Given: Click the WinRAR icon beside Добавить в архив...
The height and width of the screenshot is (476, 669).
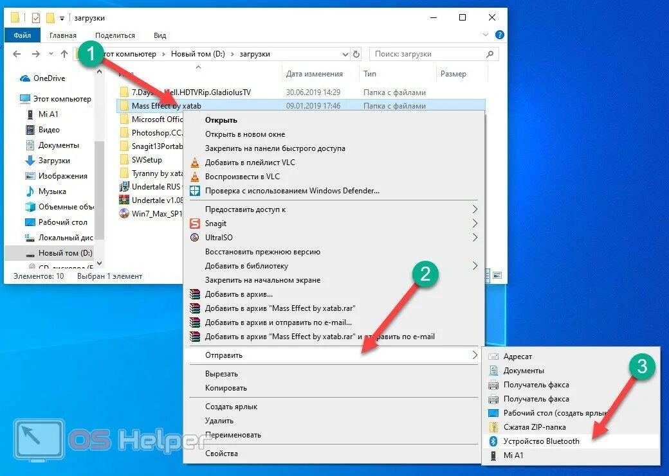Looking at the screenshot, I should pyautogui.click(x=194, y=294).
